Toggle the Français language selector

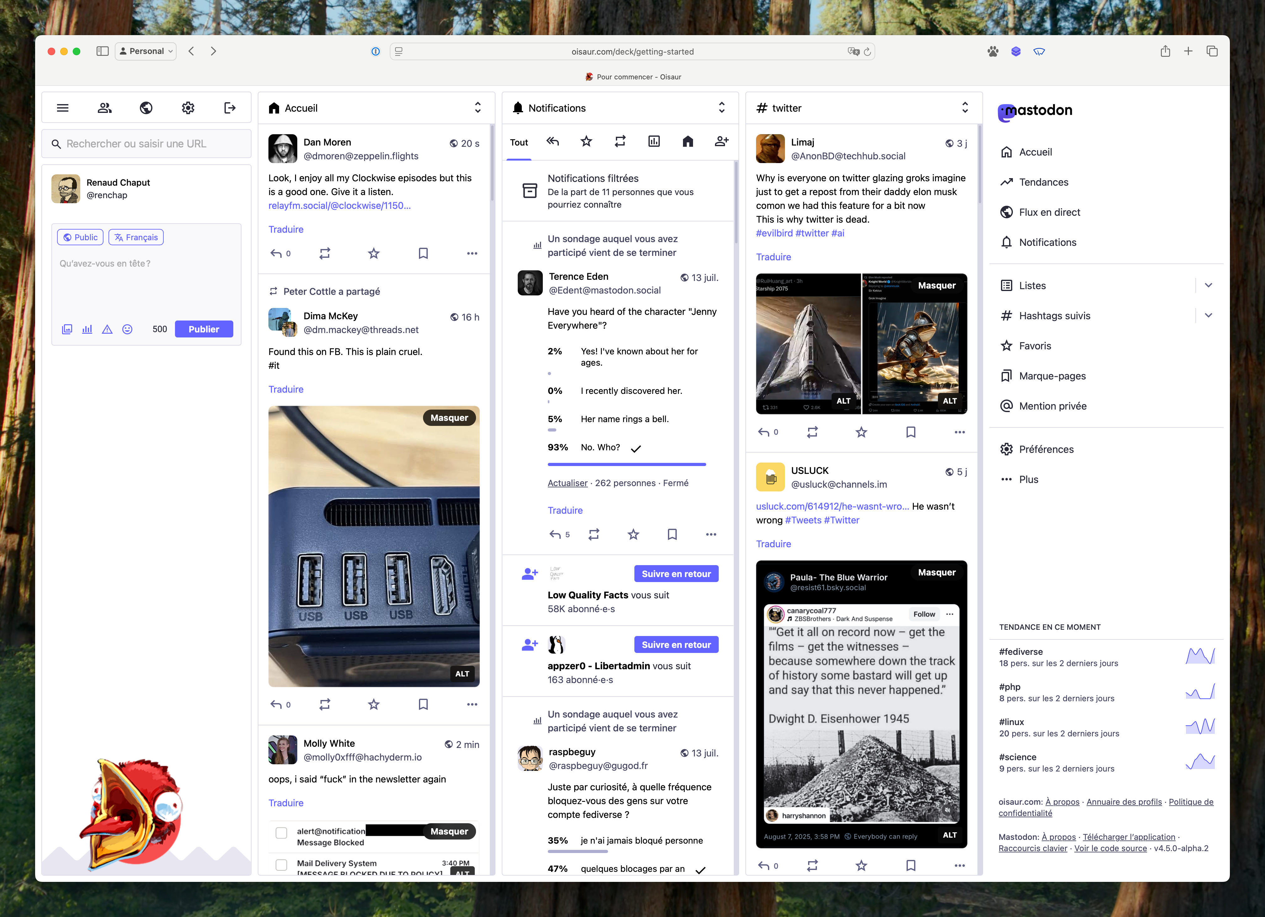(x=136, y=237)
